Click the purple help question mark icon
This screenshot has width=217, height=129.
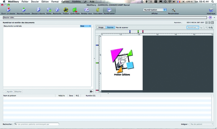tap(210, 17)
